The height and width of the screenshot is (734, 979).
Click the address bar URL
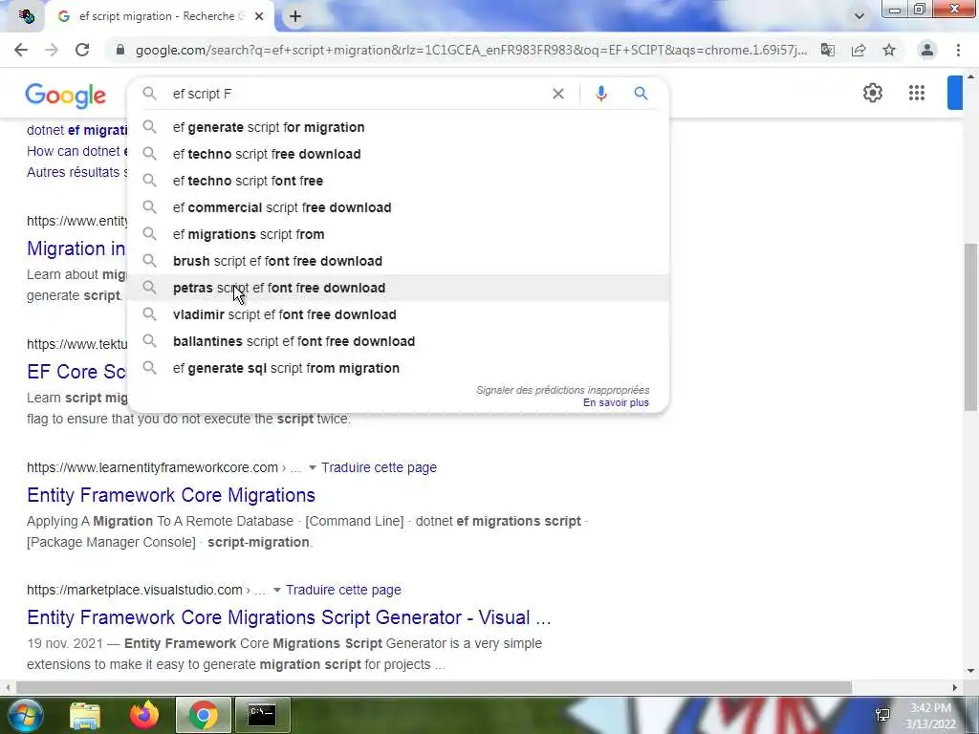pyautogui.click(x=471, y=50)
